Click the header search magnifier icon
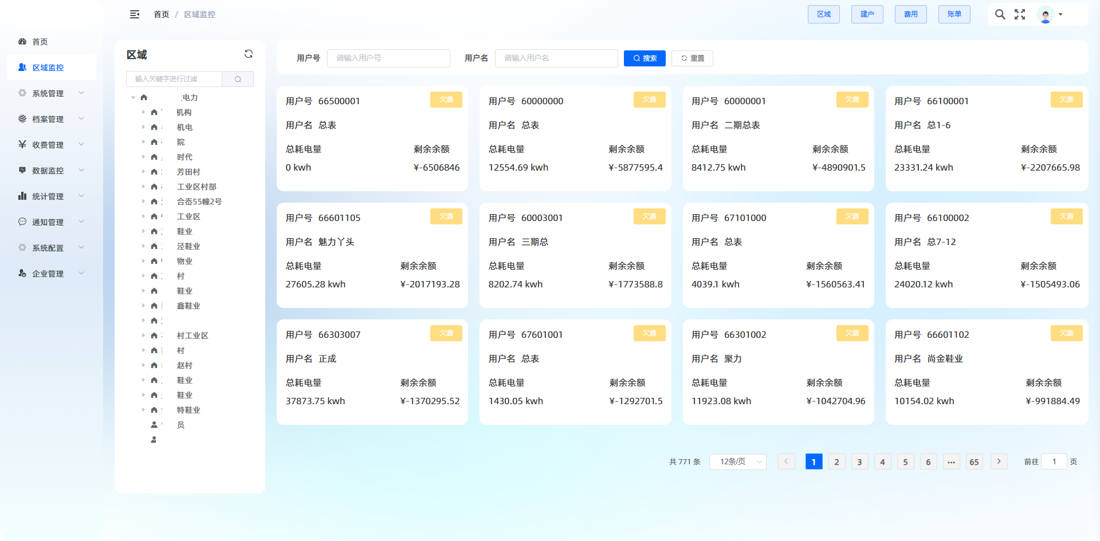The image size is (1100, 541). click(x=1000, y=14)
